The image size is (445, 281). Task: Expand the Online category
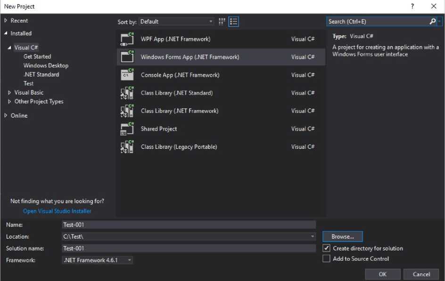[x=6, y=116]
